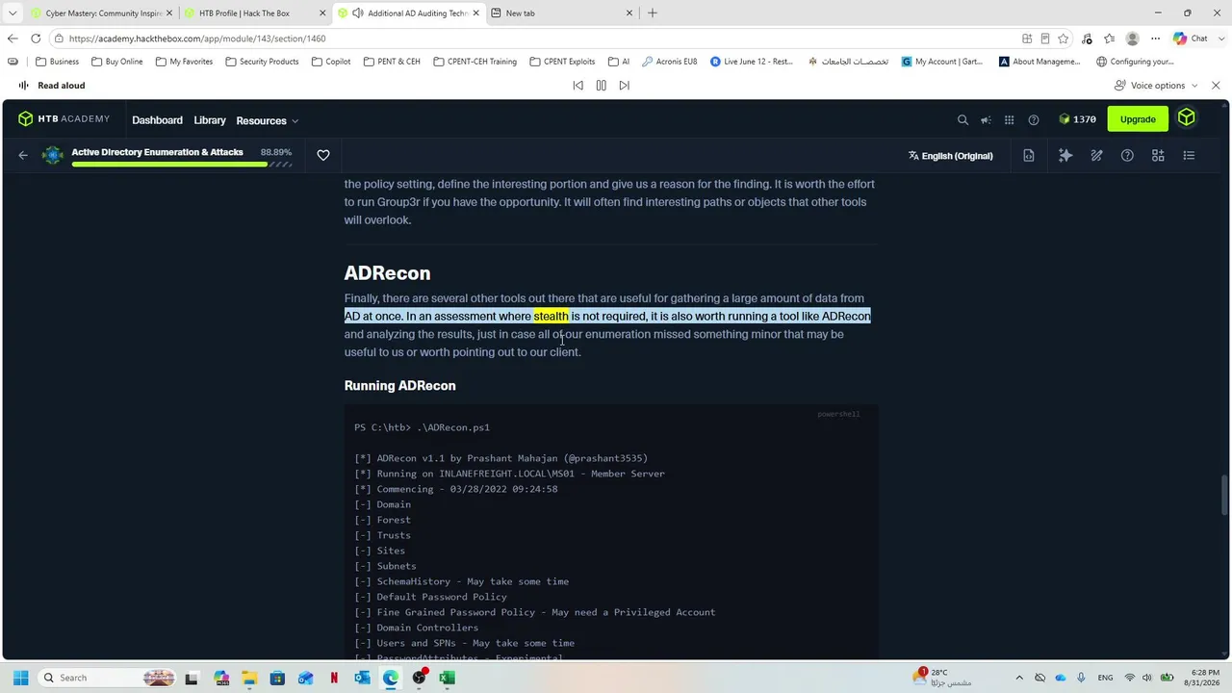
Task: Open File Explorer from taskbar
Action: [x=249, y=678]
